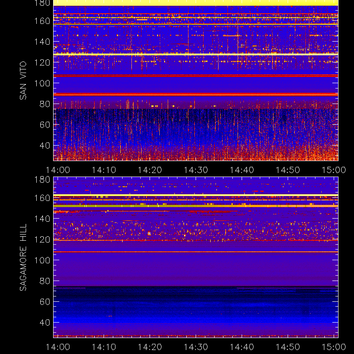Choose the 14:10 time label of Sagamore Hill plot
The height and width of the screenshot is (354, 354).
pyautogui.click(x=104, y=347)
